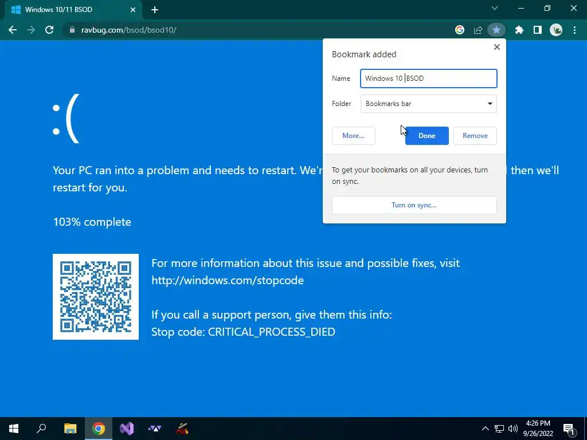Click the 103% complete text
Image resolution: width=587 pixels, height=440 pixels.
tap(92, 222)
